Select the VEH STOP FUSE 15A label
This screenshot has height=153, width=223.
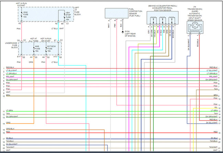coord(68,16)
